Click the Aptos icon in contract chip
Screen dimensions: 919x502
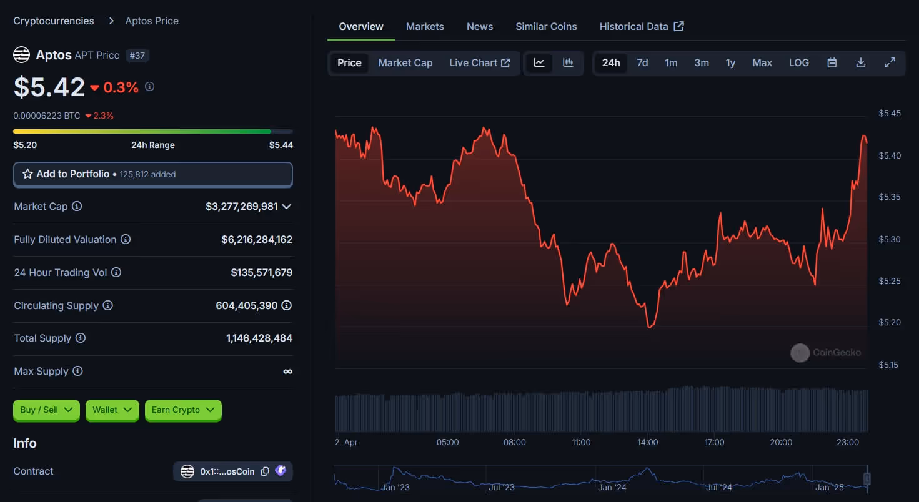pos(187,471)
